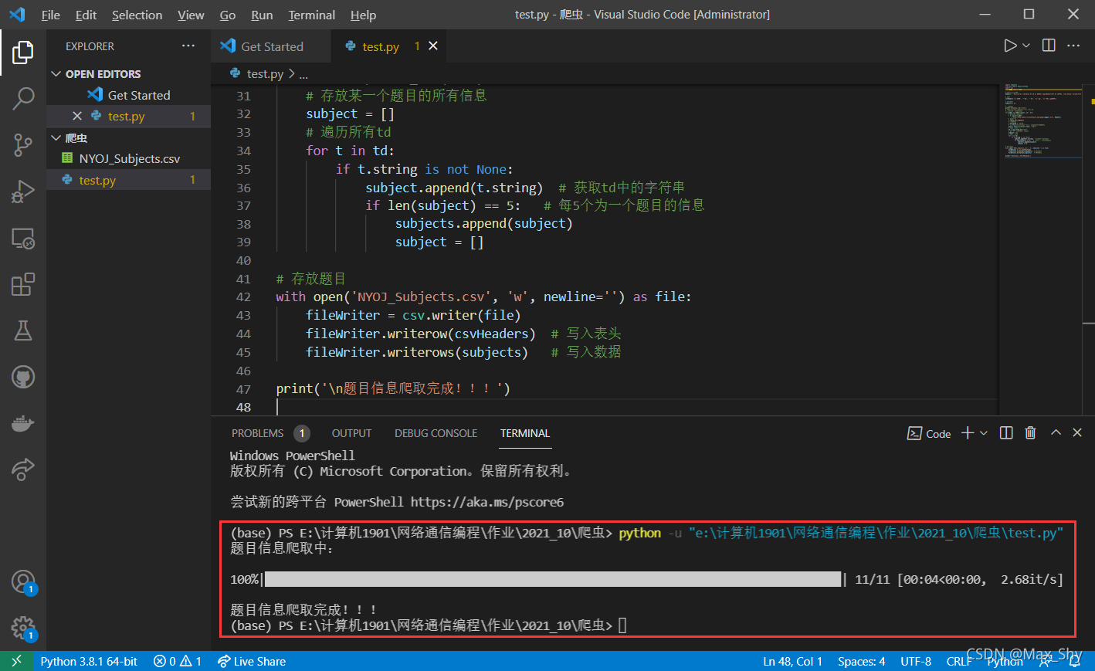Open the View menu
The width and height of the screenshot is (1095, 671).
point(191,15)
